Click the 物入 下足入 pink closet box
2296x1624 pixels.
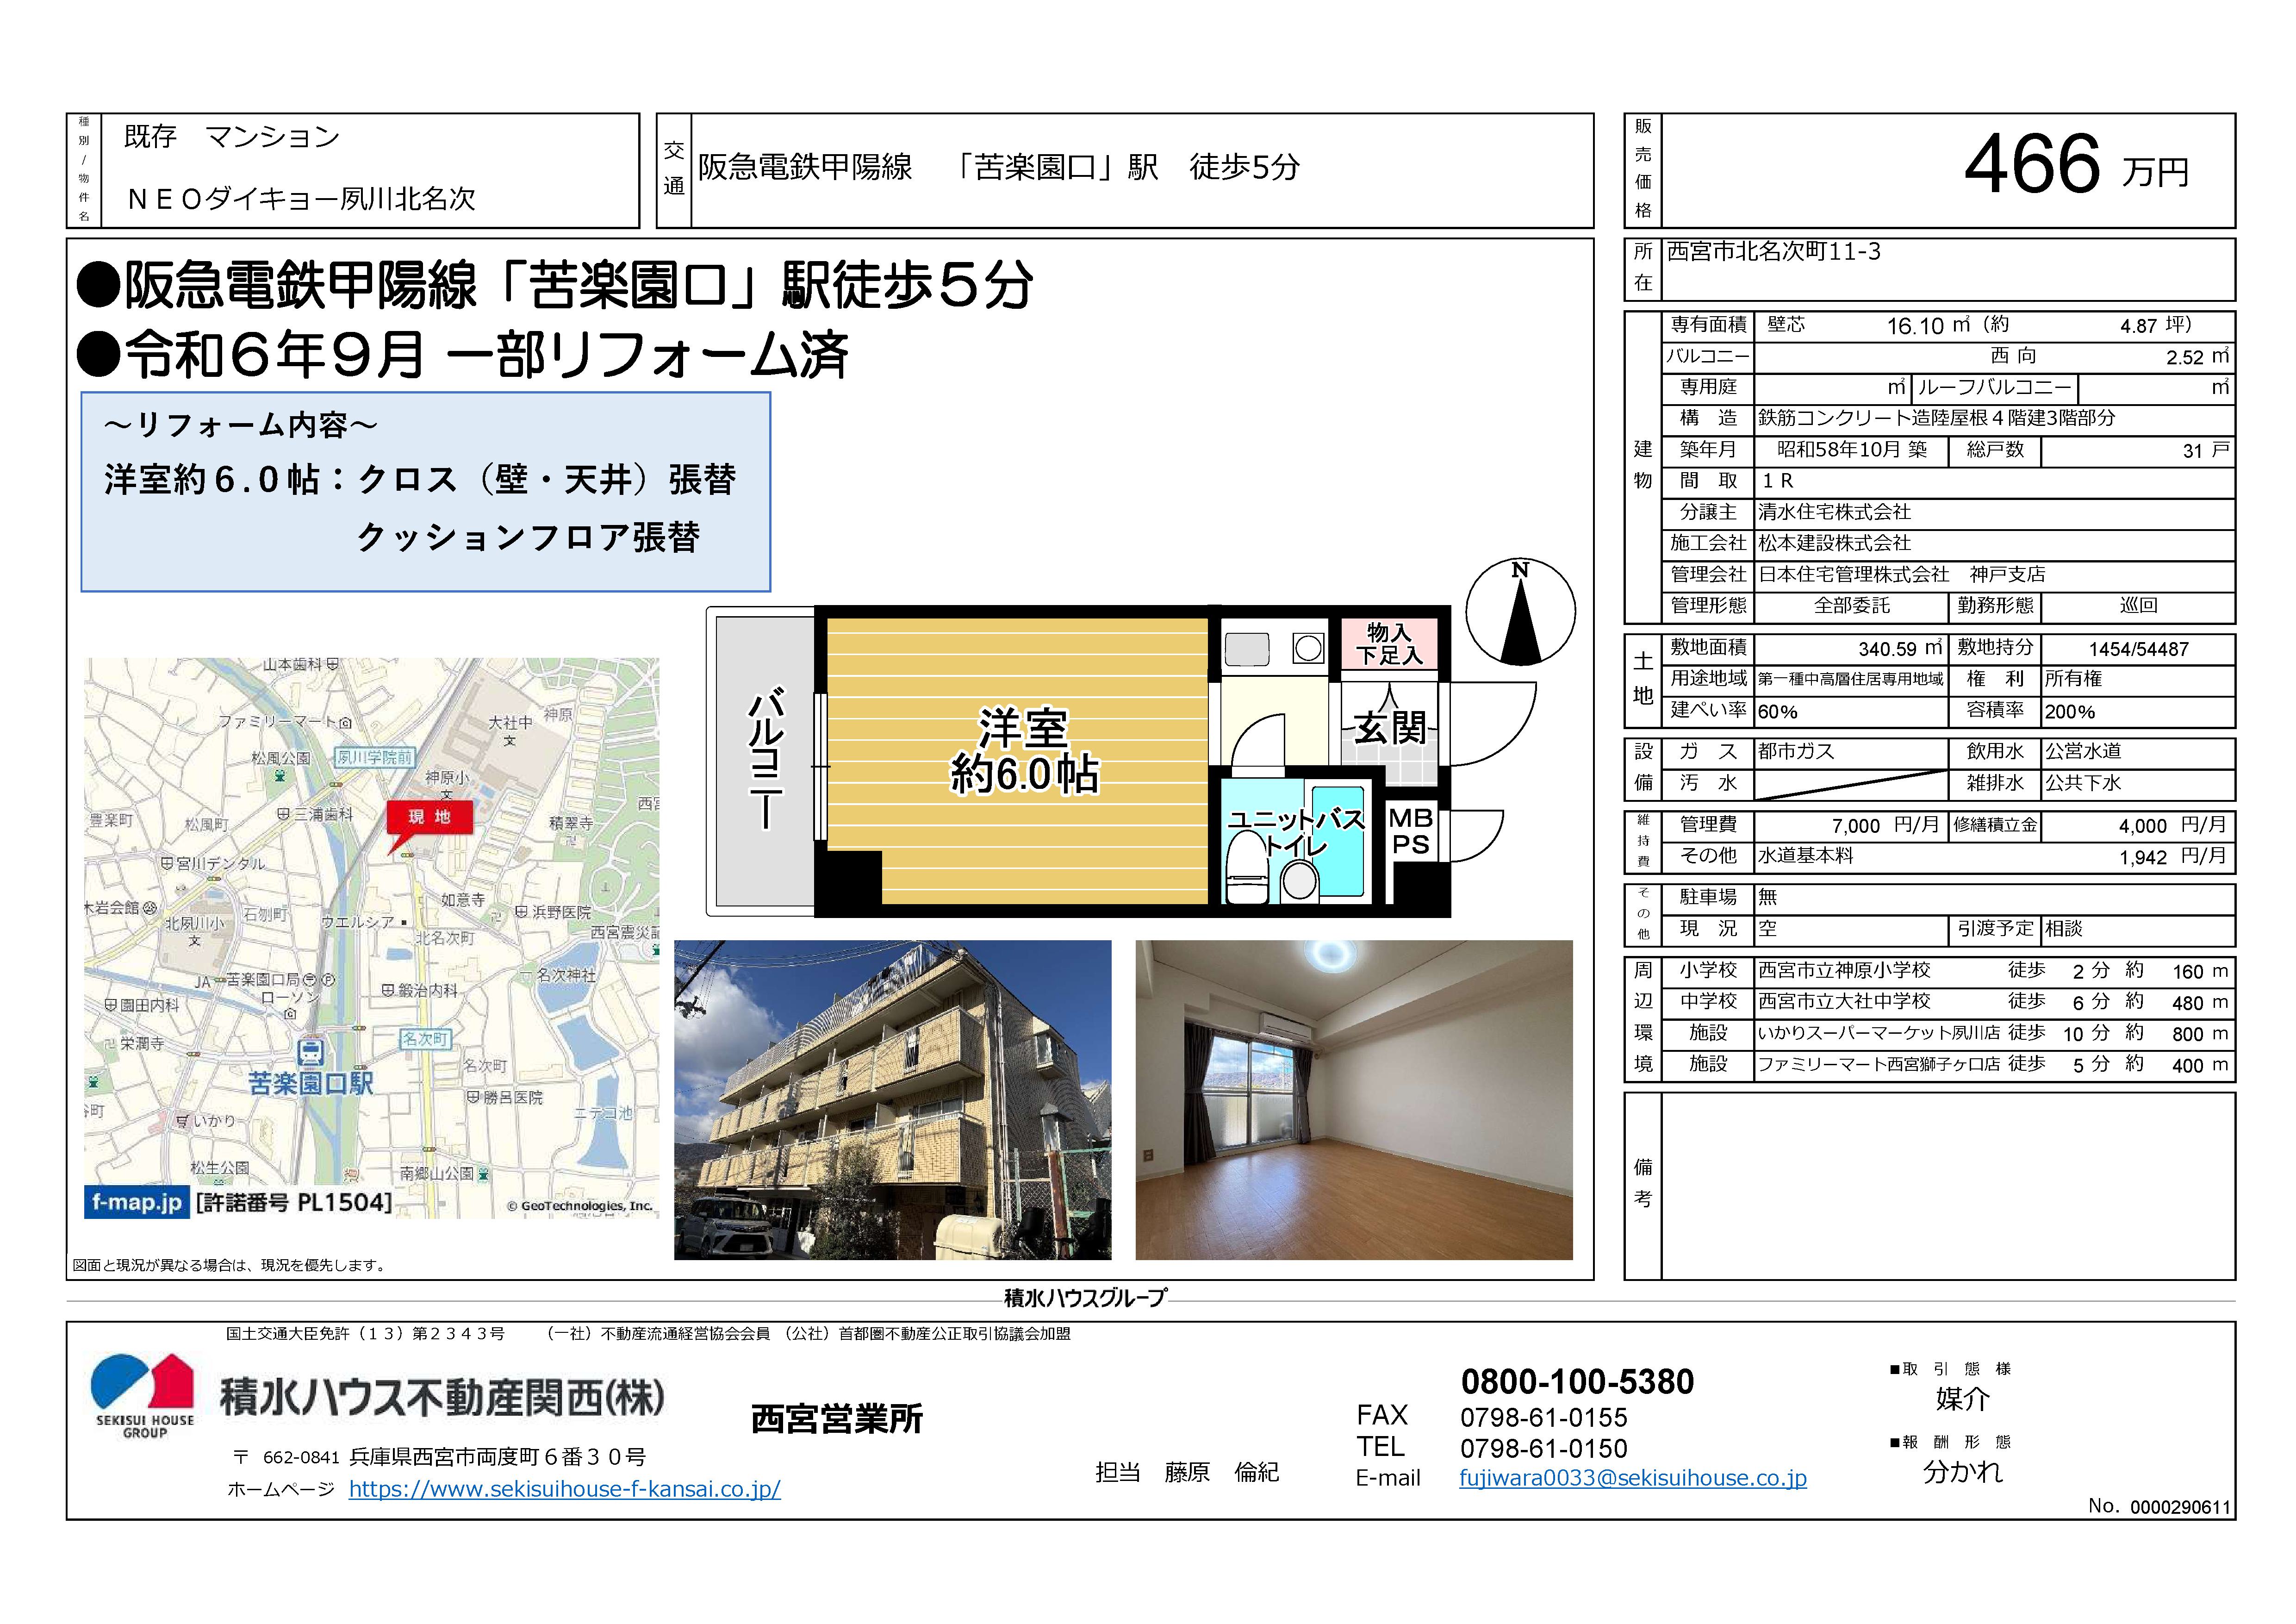pos(1389,644)
